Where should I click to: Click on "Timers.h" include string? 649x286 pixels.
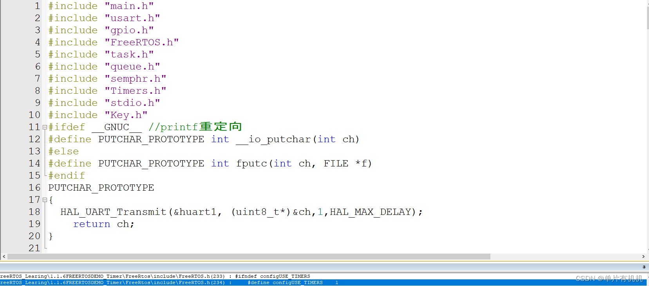[x=136, y=91]
